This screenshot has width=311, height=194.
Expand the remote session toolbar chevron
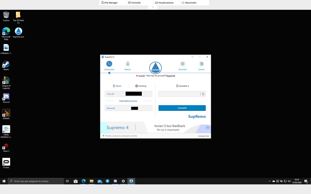point(153,7)
